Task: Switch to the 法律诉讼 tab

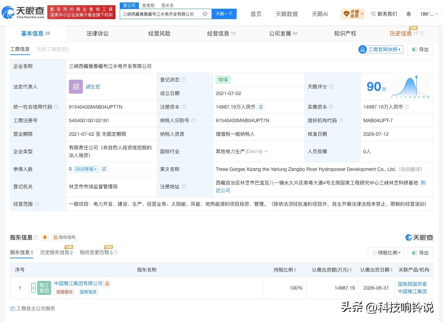Action: 97,33
